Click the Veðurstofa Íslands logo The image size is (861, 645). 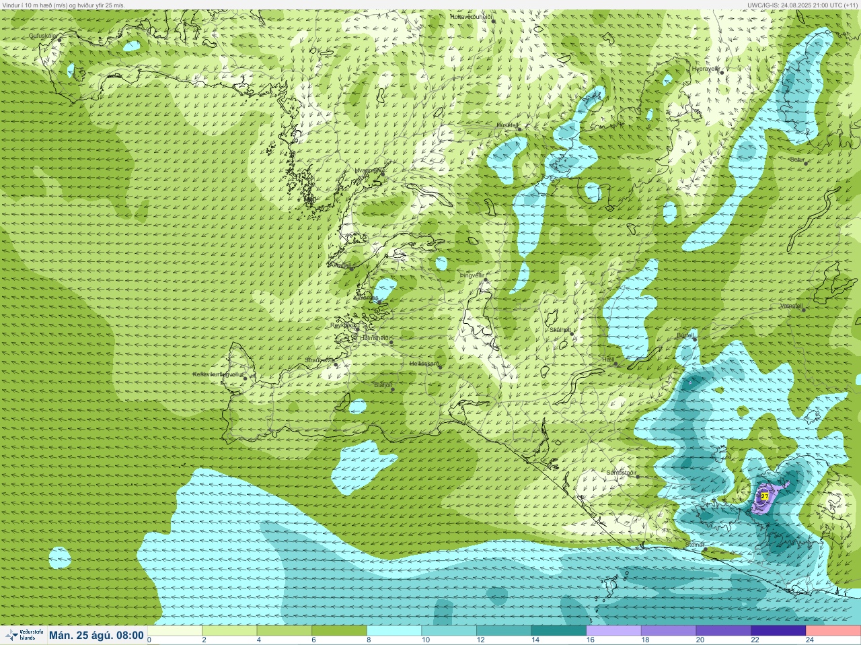(x=24, y=635)
